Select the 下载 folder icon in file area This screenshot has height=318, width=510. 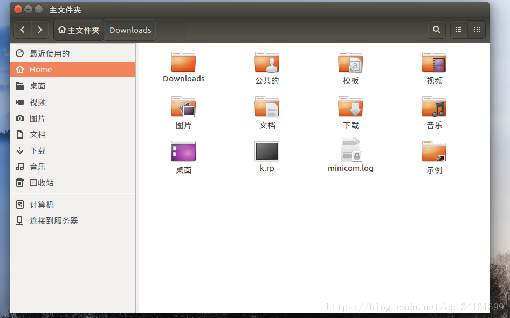pos(350,107)
